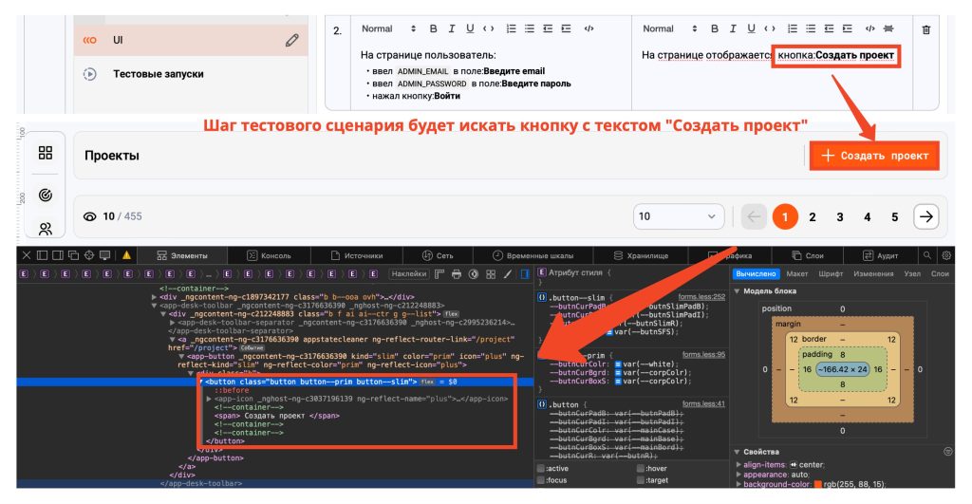Click the trash icon in step 2 row
The width and height of the screenshot is (972, 504).
(926, 29)
